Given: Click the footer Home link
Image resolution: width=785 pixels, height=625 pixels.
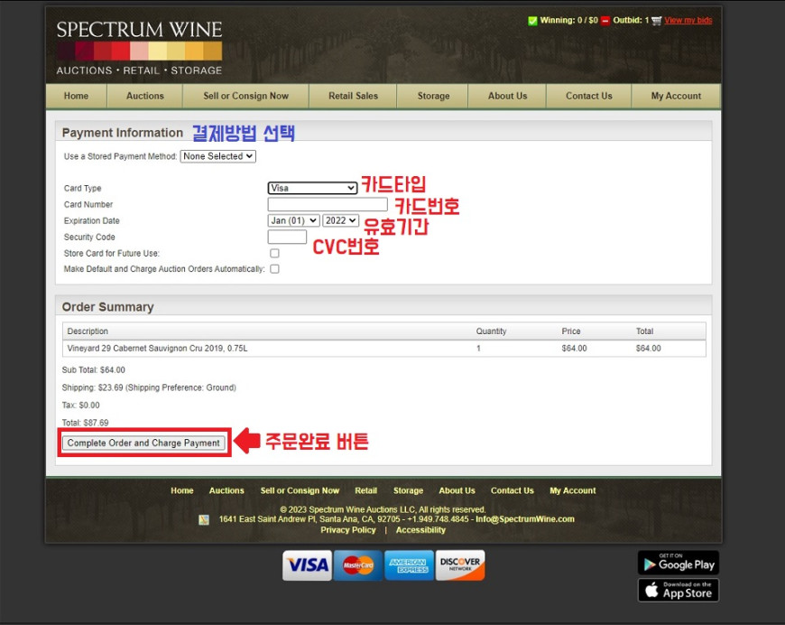Looking at the screenshot, I should 181,490.
